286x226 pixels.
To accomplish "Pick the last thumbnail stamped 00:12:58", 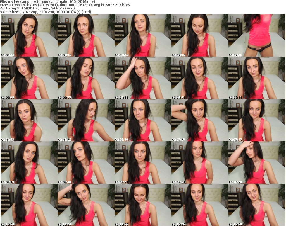I will tap(257, 205).
